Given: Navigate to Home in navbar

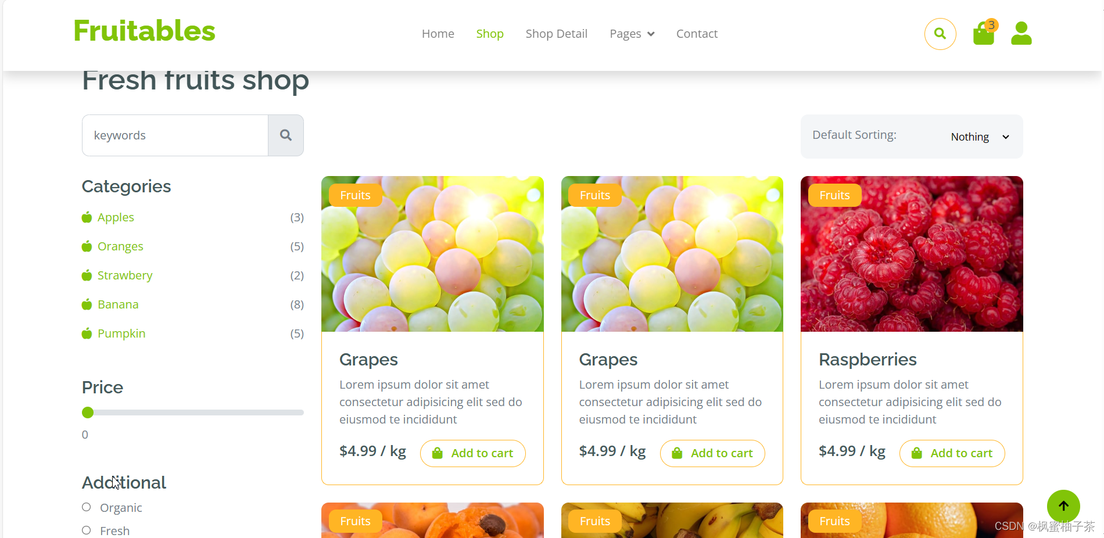Looking at the screenshot, I should click(x=438, y=34).
